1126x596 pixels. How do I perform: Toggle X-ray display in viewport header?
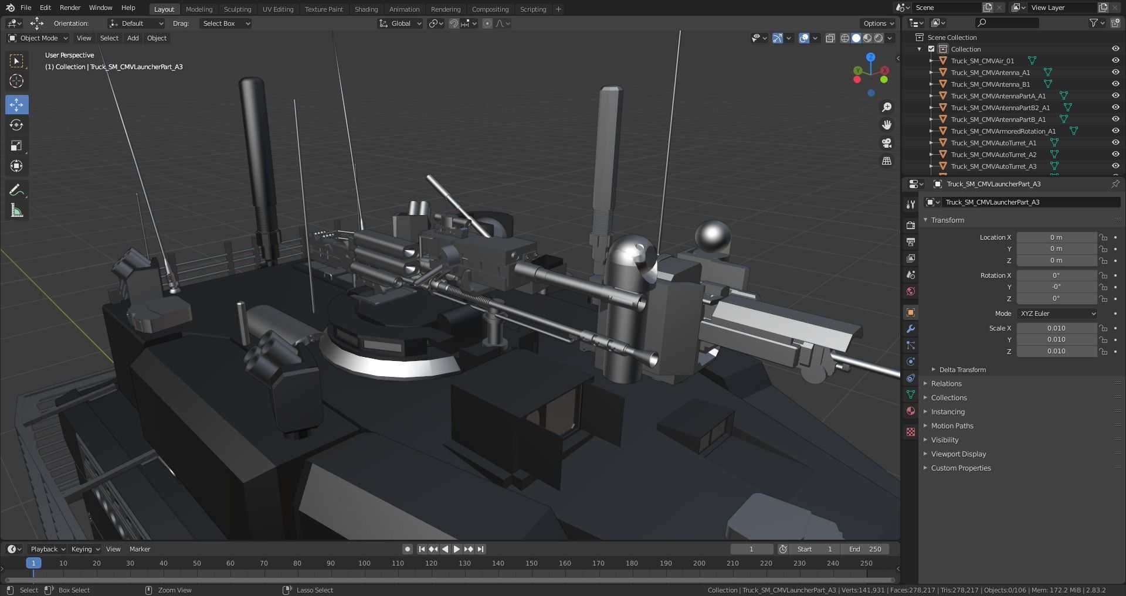click(830, 38)
